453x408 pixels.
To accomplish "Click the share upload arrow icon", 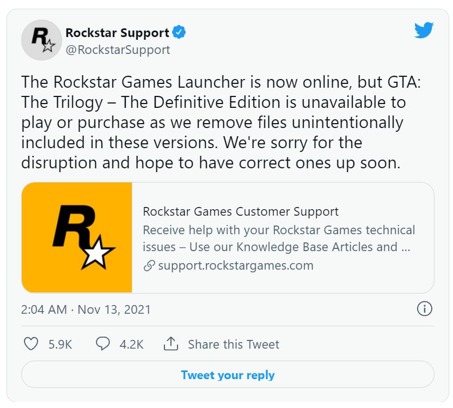I will 171,344.
